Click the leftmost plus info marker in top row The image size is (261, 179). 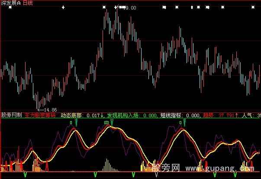(x=63, y=7)
